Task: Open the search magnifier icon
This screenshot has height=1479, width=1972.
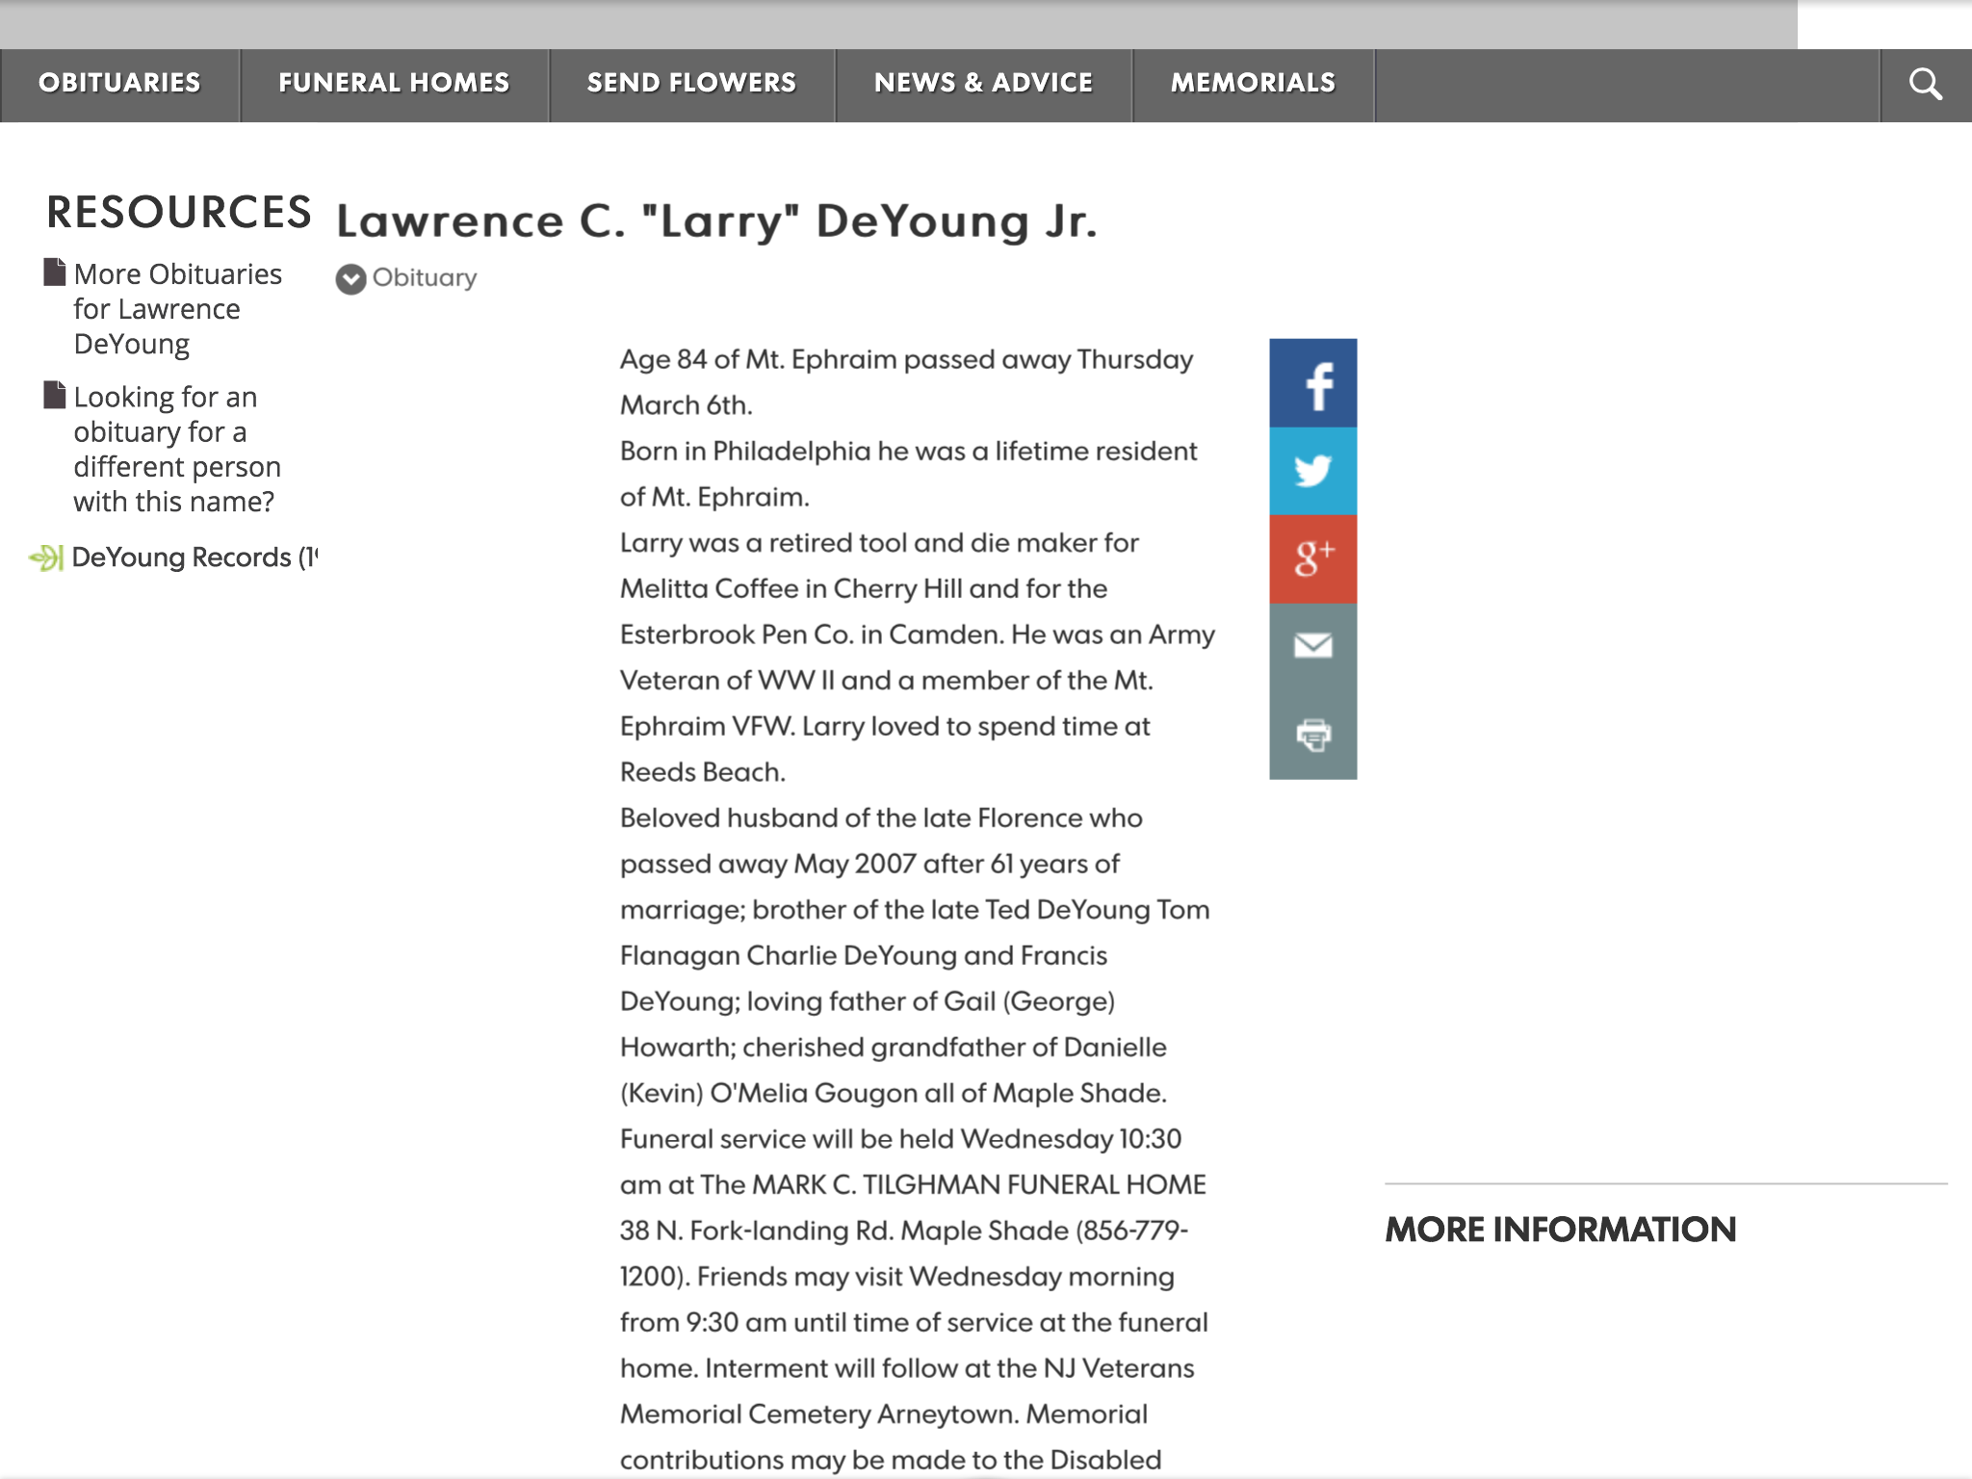Action: (x=1925, y=85)
